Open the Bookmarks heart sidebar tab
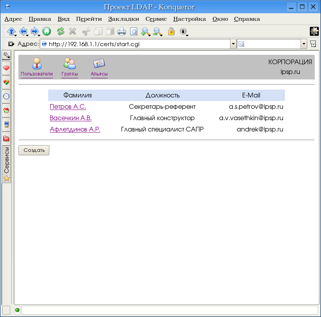 coord(6,68)
